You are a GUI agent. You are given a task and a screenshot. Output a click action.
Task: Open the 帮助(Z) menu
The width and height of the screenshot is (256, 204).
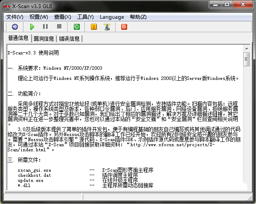(138, 17)
